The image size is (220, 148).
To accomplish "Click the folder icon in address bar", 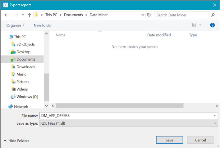I will (x=36, y=15).
